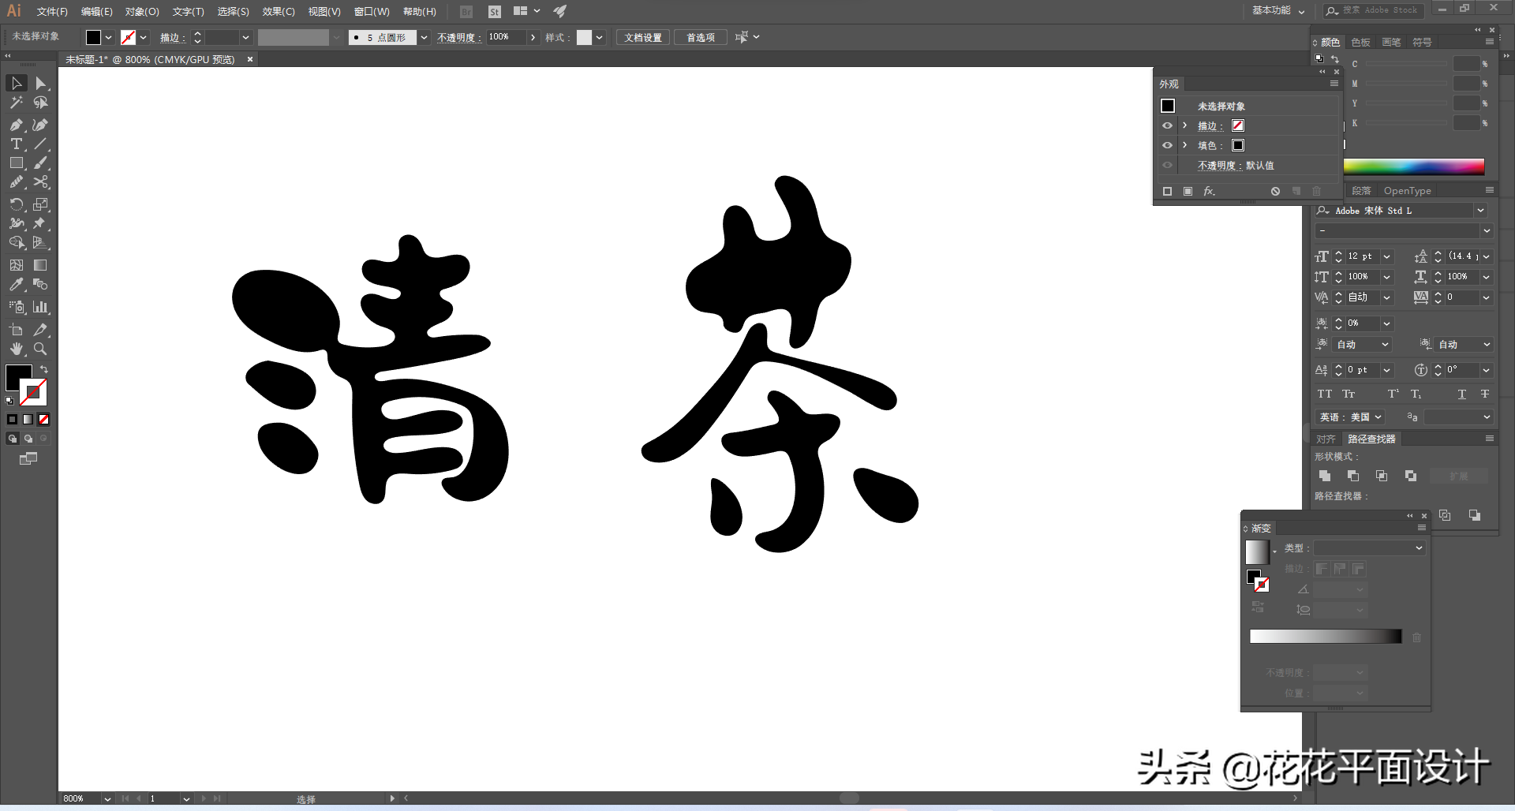This screenshot has height=811, width=1515.
Task: Select the Mesh tool
Action: pyautogui.click(x=17, y=265)
